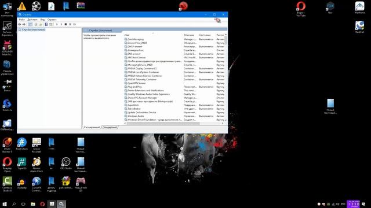The height and width of the screenshot is (208, 371).
Task: Open Audacity desktop icon
Action: pos(22,183)
